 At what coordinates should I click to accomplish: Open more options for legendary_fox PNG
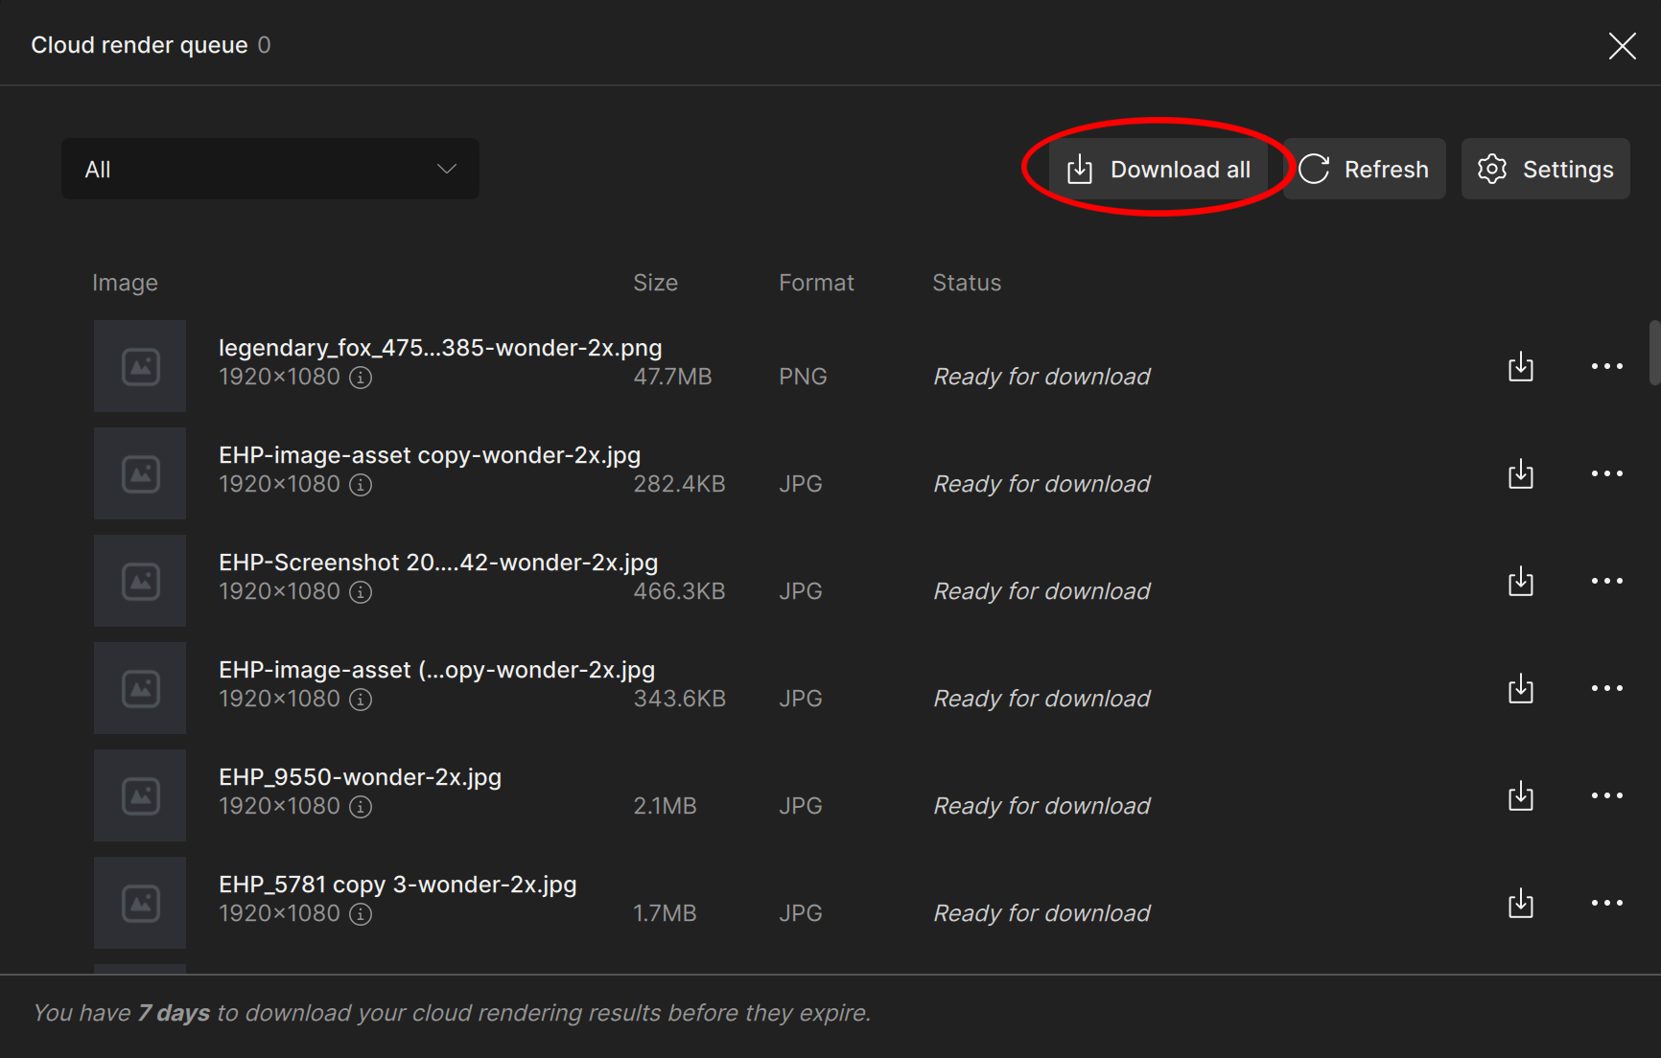1606,366
